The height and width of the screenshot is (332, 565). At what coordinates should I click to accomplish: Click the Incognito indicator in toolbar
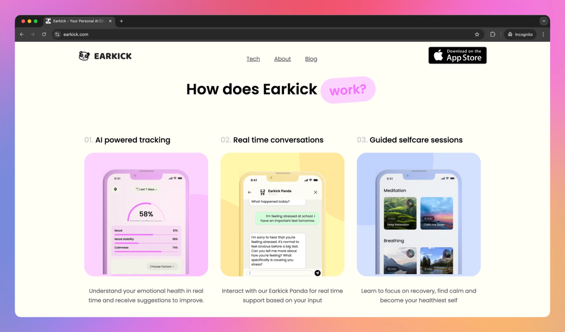(520, 34)
